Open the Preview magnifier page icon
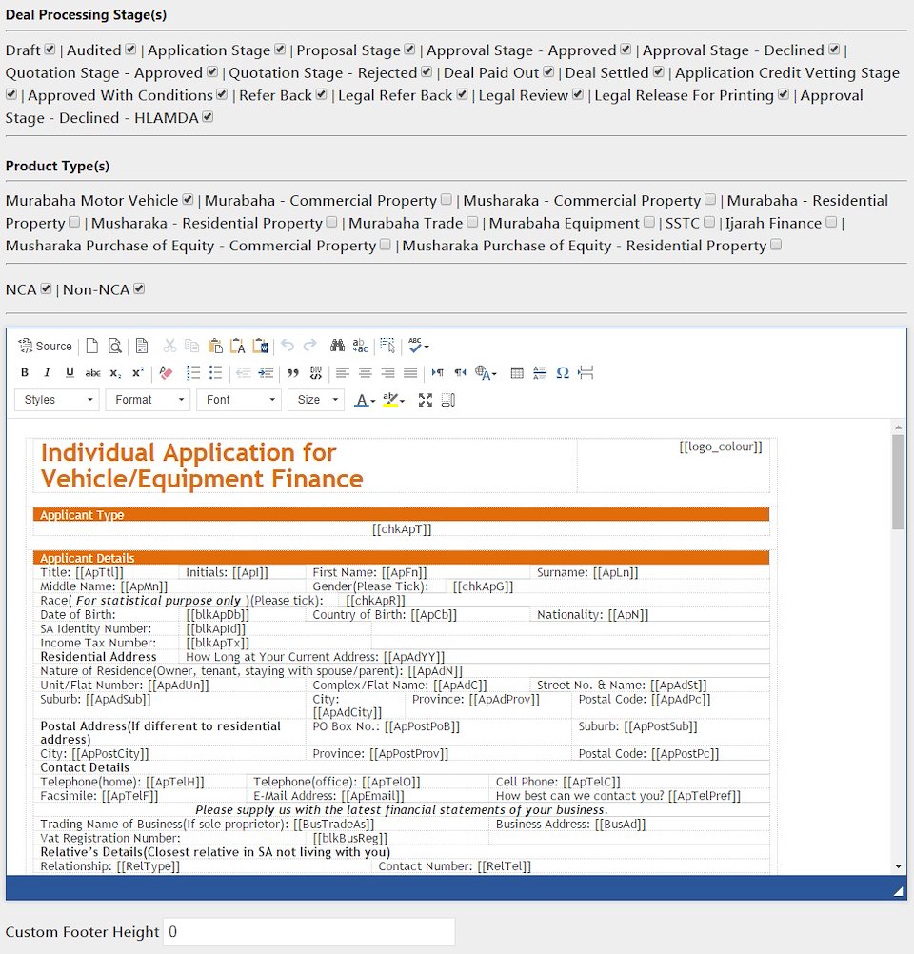Viewport: 914px width, 954px height. tap(115, 347)
